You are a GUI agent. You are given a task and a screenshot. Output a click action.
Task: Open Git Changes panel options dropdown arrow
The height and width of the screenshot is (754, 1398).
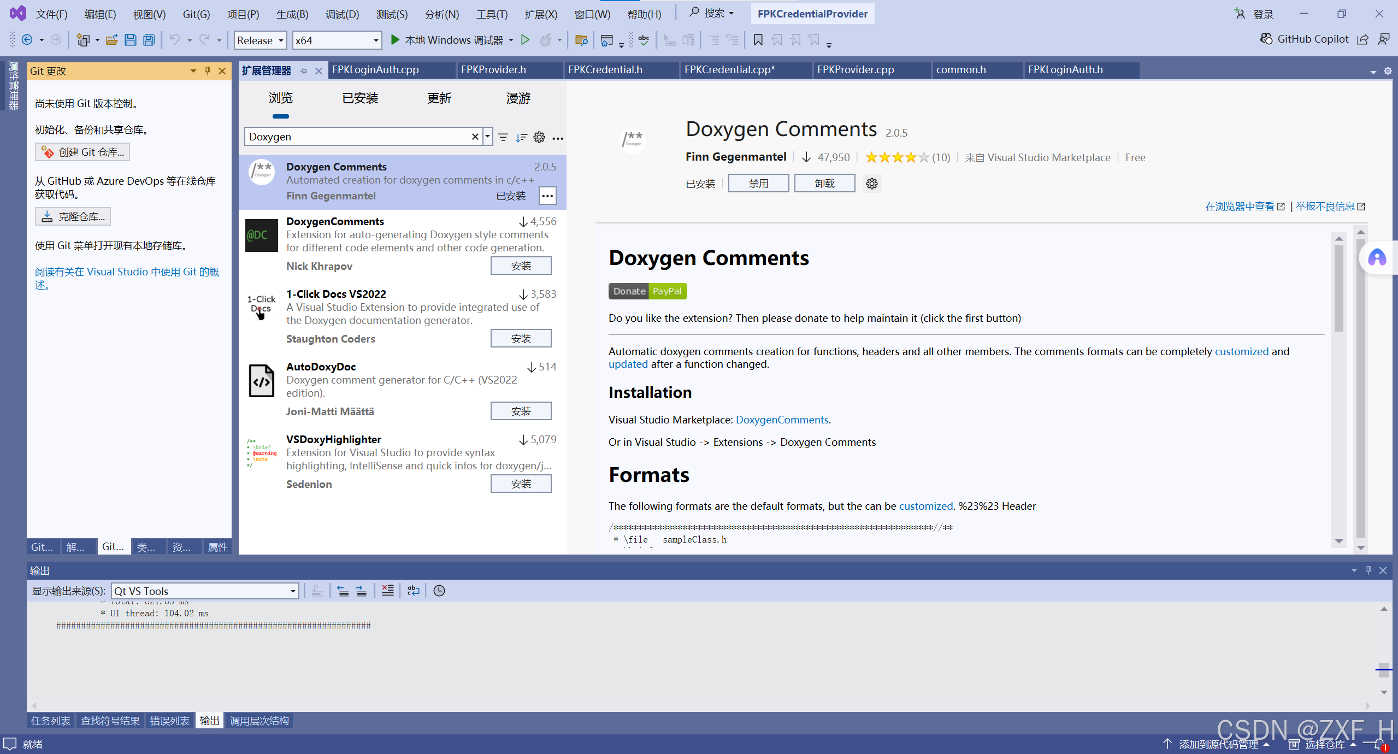point(193,71)
